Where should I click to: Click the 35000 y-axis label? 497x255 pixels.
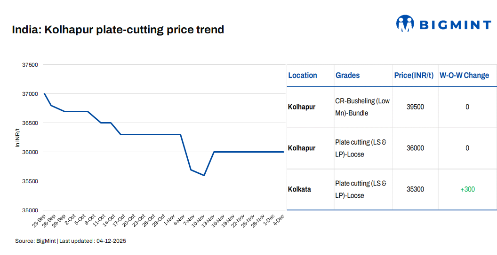coord(30,210)
